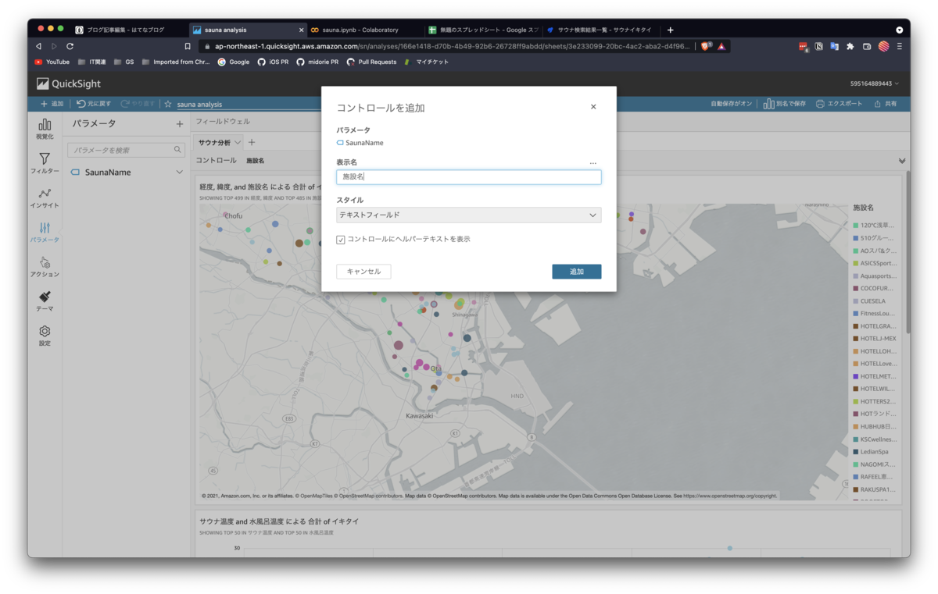
Task: Open the ellipsis menu beside 表示名
Action: [x=593, y=163]
